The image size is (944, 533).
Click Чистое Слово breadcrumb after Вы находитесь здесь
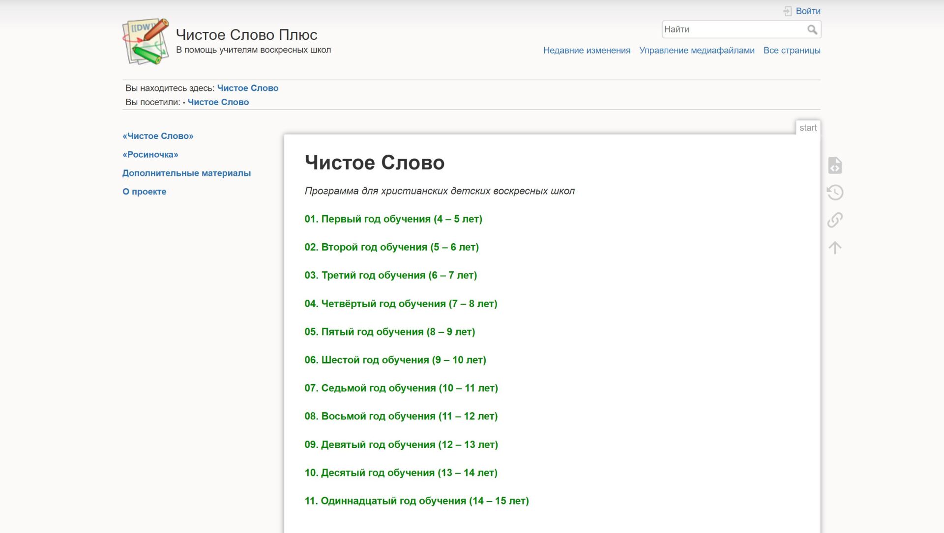[248, 88]
